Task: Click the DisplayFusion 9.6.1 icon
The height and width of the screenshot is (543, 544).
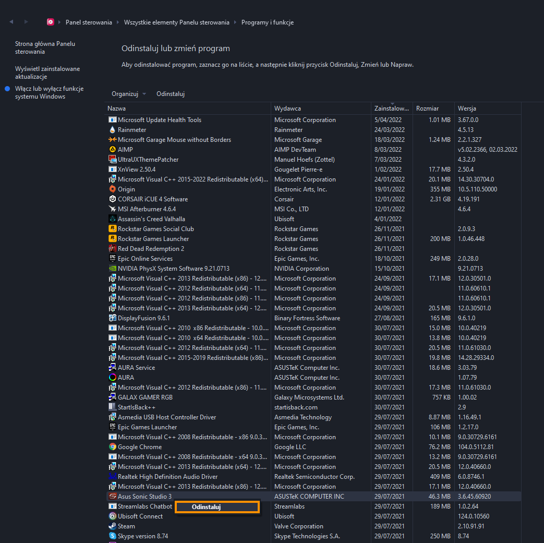Action: click(x=112, y=318)
